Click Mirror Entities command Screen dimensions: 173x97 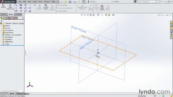pos(62,5)
